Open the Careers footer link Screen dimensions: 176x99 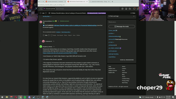pos(124,68)
